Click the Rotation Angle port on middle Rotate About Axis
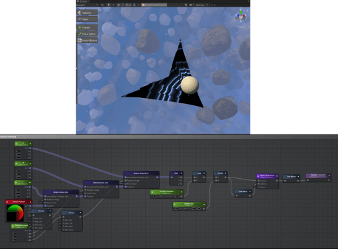This screenshot has height=249, width=338. pos(85,190)
